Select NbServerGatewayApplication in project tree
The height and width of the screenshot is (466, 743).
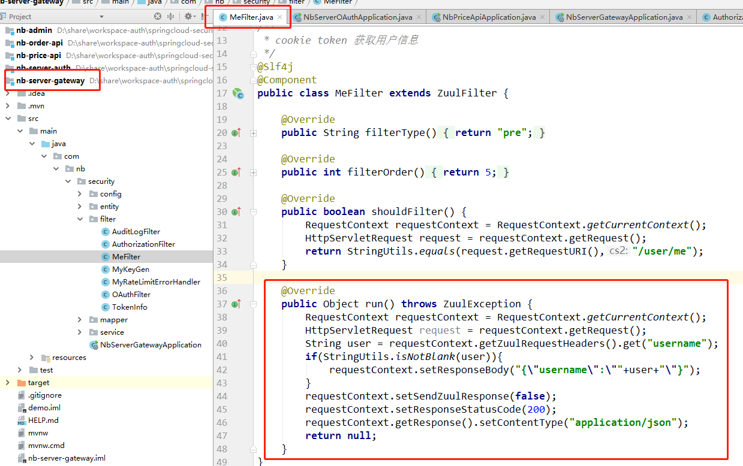click(x=151, y=345)
